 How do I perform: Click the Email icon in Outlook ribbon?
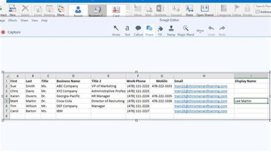click(x=38, y=11)
